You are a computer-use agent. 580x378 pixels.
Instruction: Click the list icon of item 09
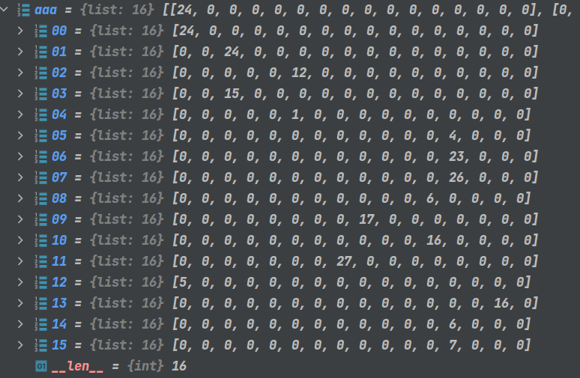coord(40,219)
